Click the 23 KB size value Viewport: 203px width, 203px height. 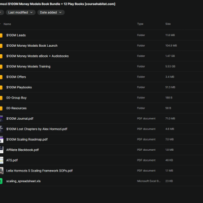pos(169,181)
